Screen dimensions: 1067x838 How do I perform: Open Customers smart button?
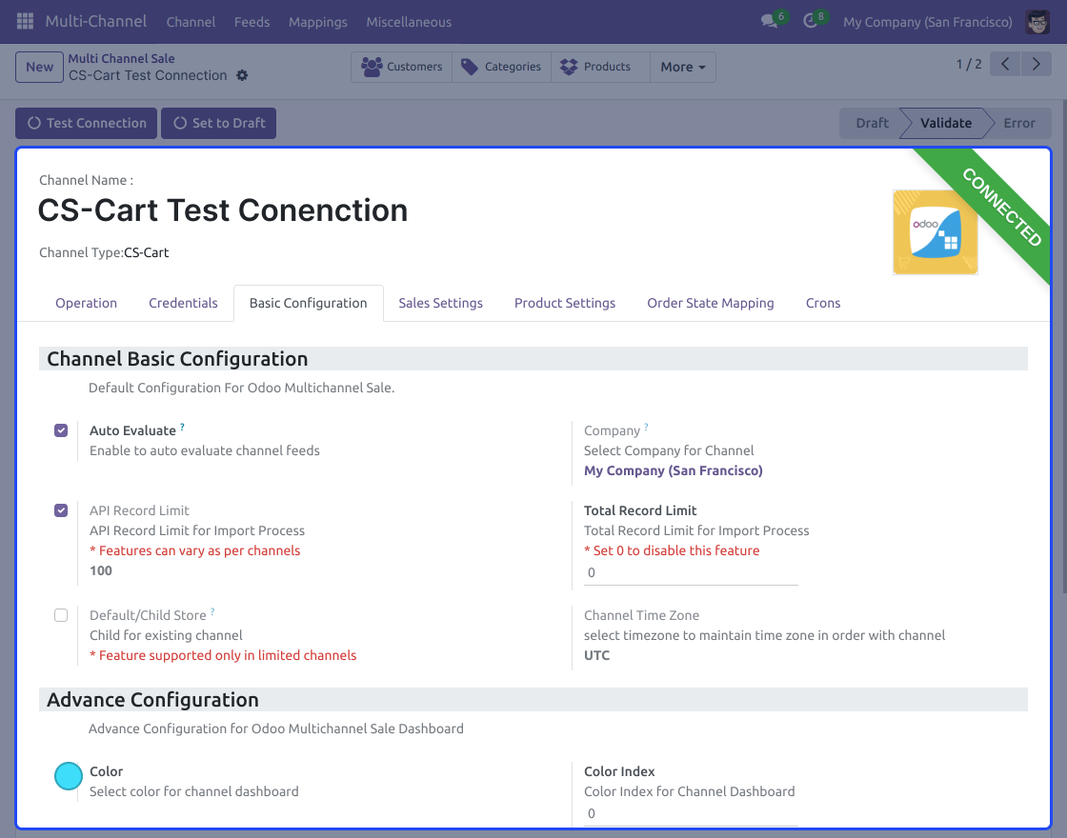pos(401,67)
